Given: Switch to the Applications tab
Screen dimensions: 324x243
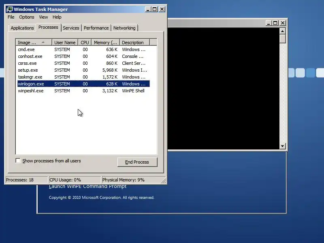Looking at the screenshot, I should [22, 28].
